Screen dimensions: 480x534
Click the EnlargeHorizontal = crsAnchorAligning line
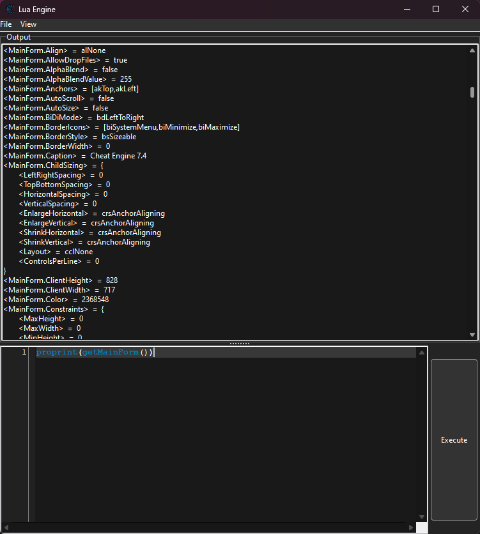click(92, 213)
